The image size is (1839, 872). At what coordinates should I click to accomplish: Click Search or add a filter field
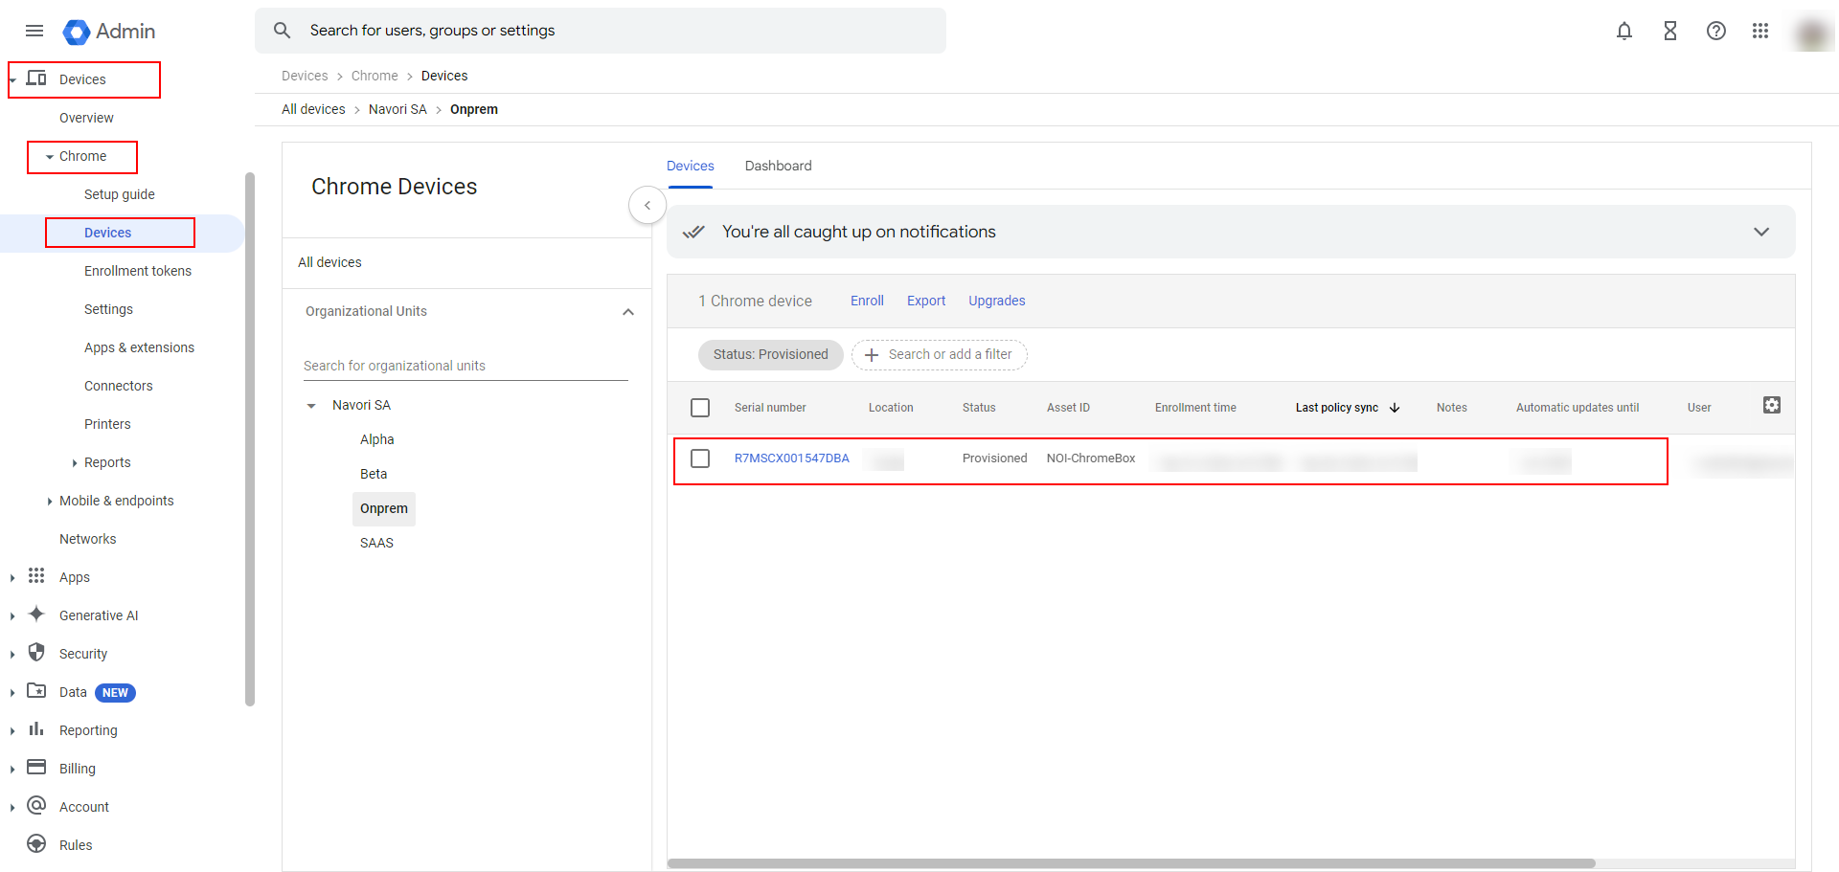pos(940,354)
